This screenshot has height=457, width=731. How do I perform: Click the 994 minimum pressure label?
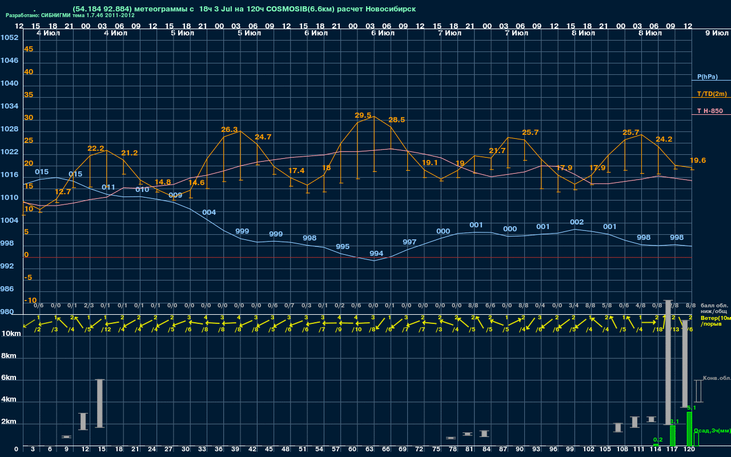[376, 254]
